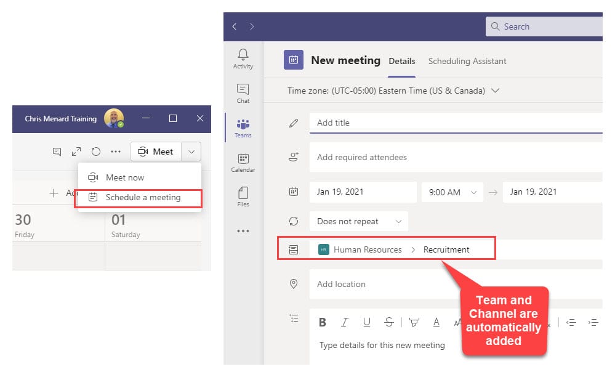
Task: Toggle Underline formatting in editor
Action: coord(367,322)
